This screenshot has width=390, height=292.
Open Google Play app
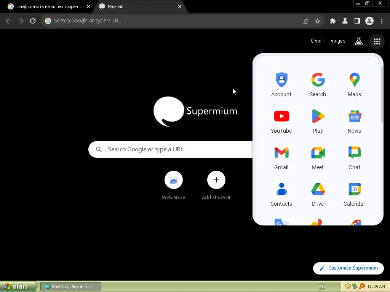[318, 121]
